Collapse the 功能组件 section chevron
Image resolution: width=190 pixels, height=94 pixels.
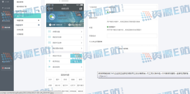39,25
